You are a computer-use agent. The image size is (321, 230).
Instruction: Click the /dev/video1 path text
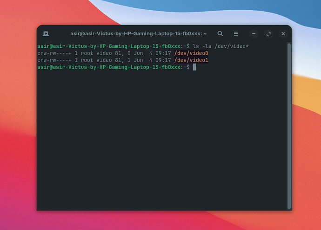[x=191, y=60]
